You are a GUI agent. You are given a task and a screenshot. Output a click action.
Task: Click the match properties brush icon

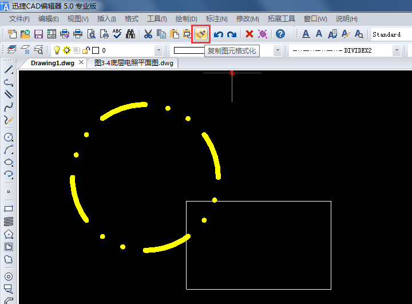[x=201, y=34]
